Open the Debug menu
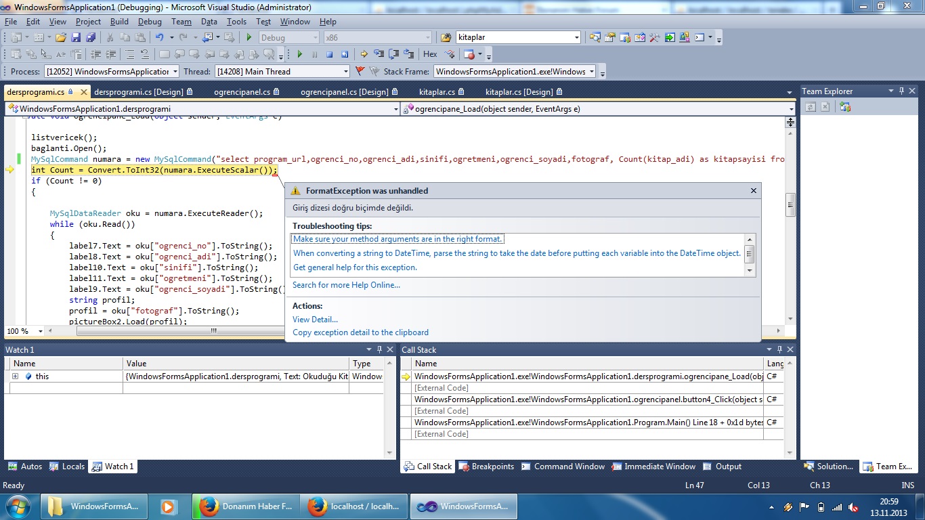The width and height of the screenshot is (925, 520). tap(150, 22)
